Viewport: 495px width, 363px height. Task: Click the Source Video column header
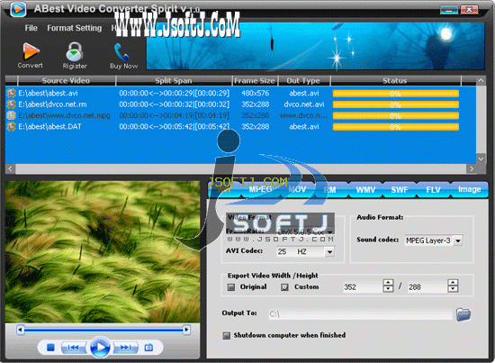pyautogui.click(x=67, y=80)
